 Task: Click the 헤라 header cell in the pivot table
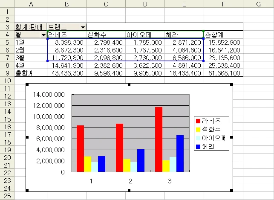point(184,35)
